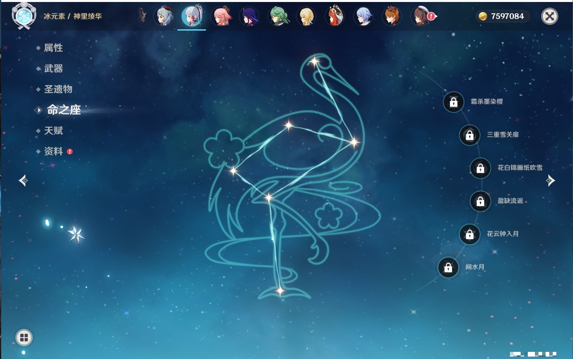Viewport: 573px width, 359px height.
Task: Go to next character with right arrow
Action: (550, 181)
